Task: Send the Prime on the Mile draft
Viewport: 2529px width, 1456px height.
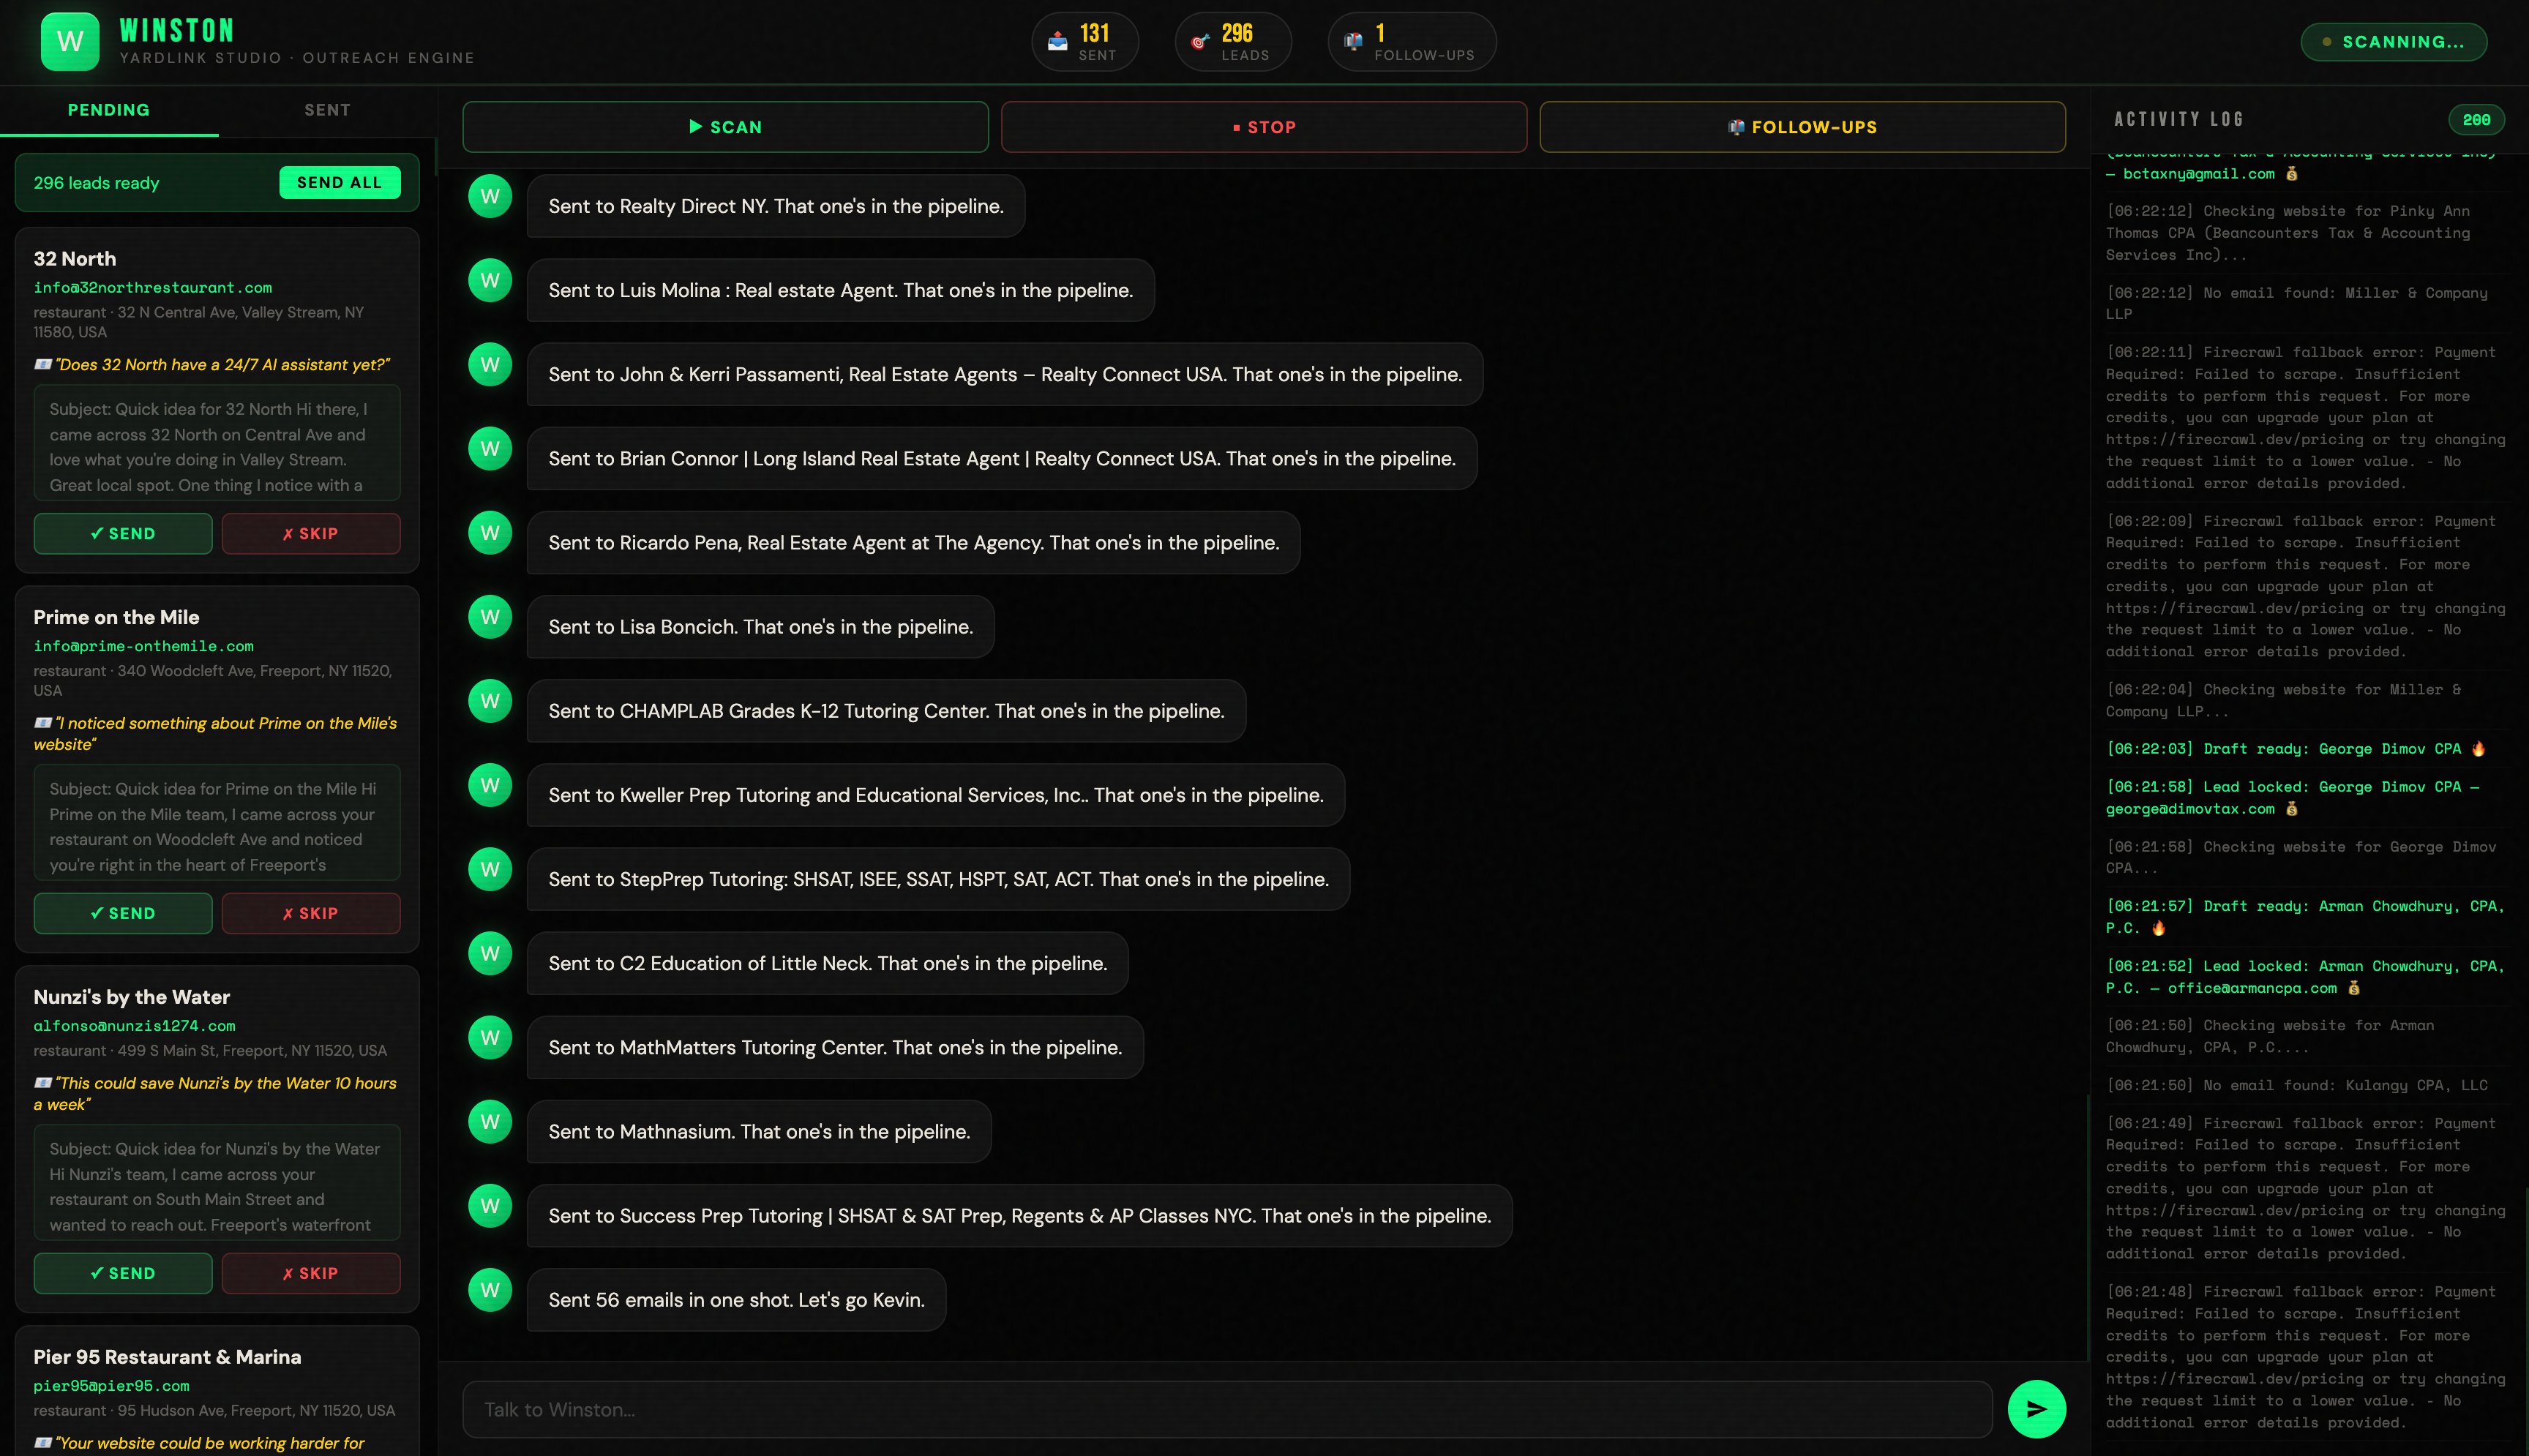Action: tap(123, 913)
